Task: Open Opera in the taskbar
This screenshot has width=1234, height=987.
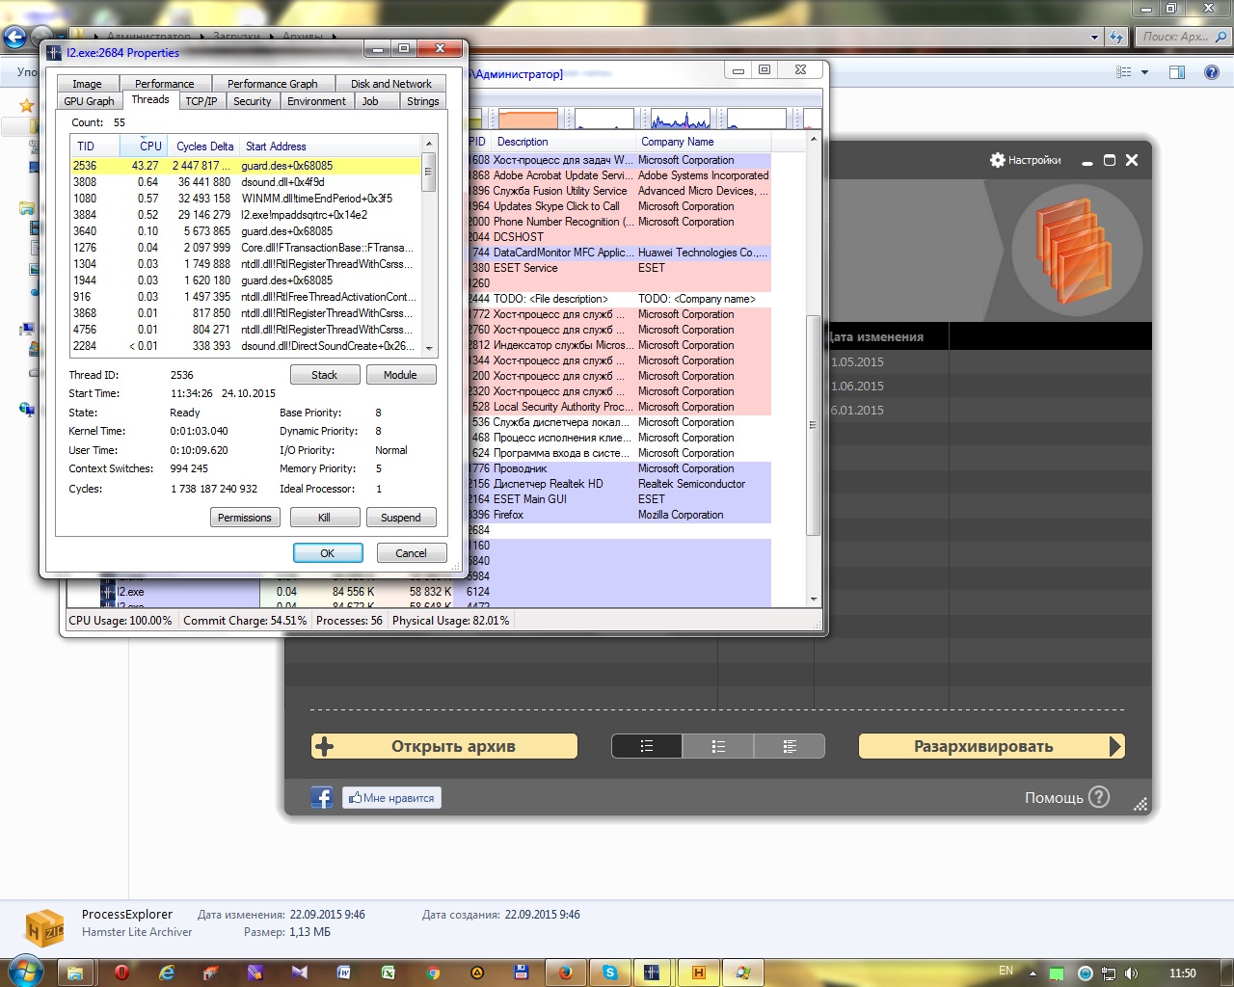Action: tap(121, 973)
